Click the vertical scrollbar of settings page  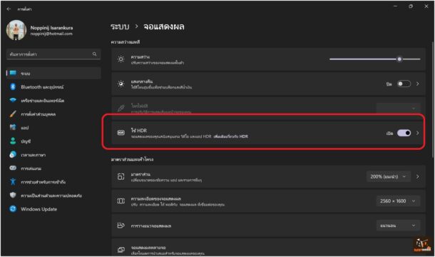(x=432, y=100)
